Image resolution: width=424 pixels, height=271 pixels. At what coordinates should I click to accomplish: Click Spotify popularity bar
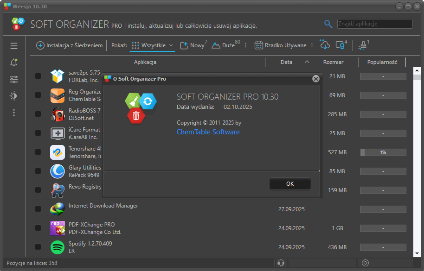coord(383,247)
